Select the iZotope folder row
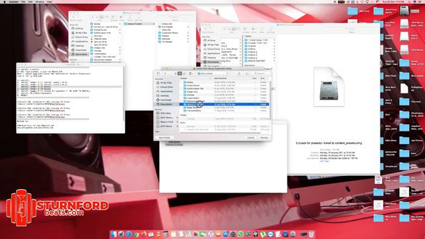Screen dimensions: 425x239 (224, 95)
